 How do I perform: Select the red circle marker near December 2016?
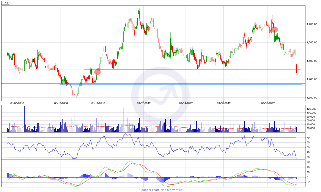(x=97, y=72)
